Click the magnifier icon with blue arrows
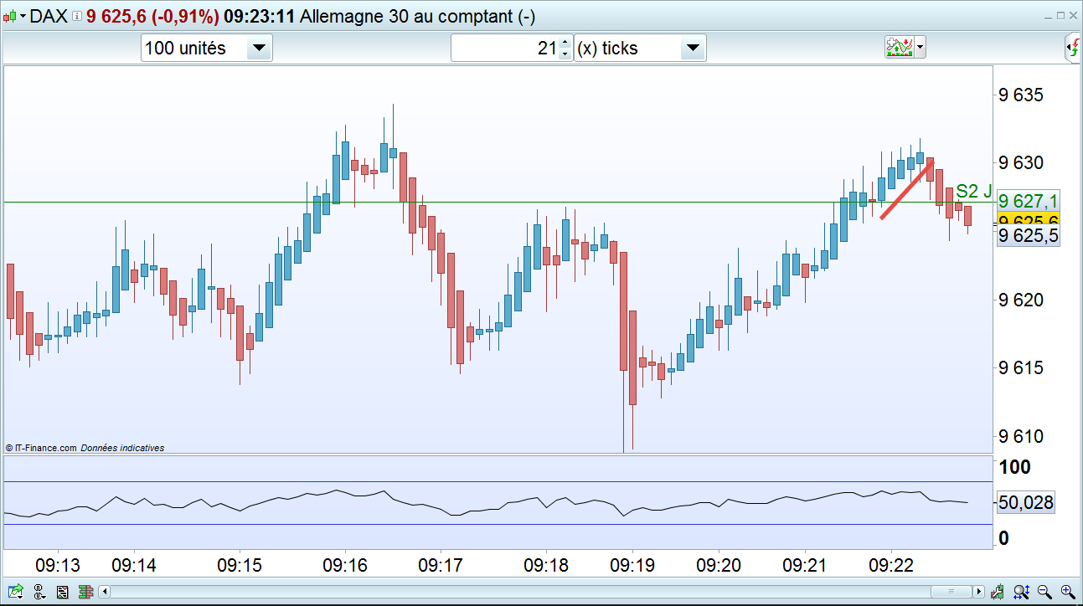This screenshot has height=606, width=1083. pos(1022,592)
